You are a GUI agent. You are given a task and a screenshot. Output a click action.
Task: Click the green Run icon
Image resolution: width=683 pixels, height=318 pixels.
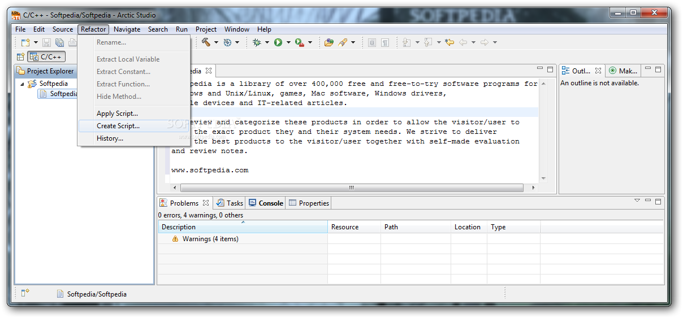(x=278, y=42)
